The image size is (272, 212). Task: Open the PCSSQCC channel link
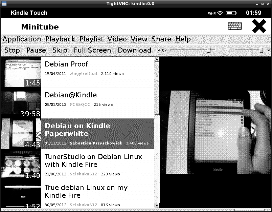(80, 104)
